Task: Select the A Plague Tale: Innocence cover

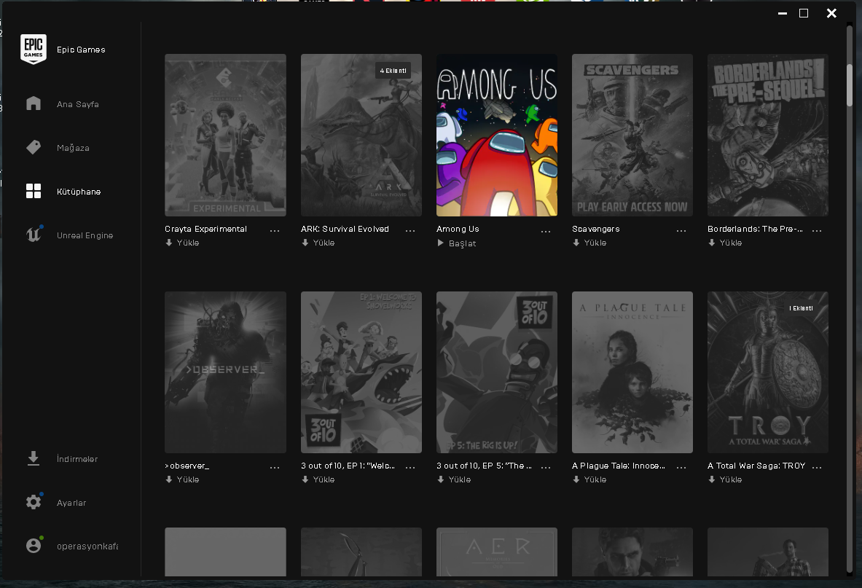Action: click(x=632, y=372)
